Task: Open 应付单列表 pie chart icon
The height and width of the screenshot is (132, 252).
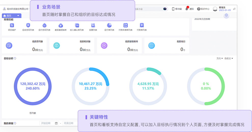Action: 109,25
